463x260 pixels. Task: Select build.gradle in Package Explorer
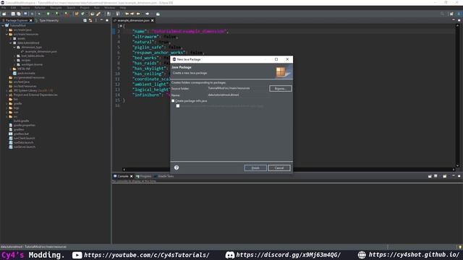21,121
